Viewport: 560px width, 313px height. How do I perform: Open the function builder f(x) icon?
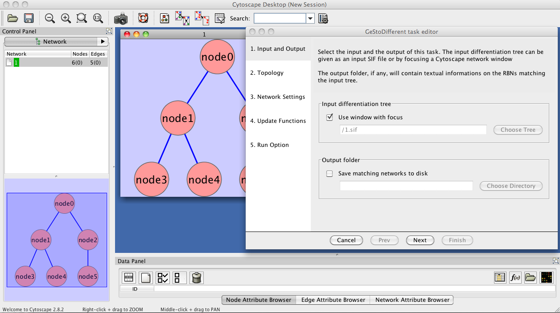pyautogui.click(x=515, y=277)
